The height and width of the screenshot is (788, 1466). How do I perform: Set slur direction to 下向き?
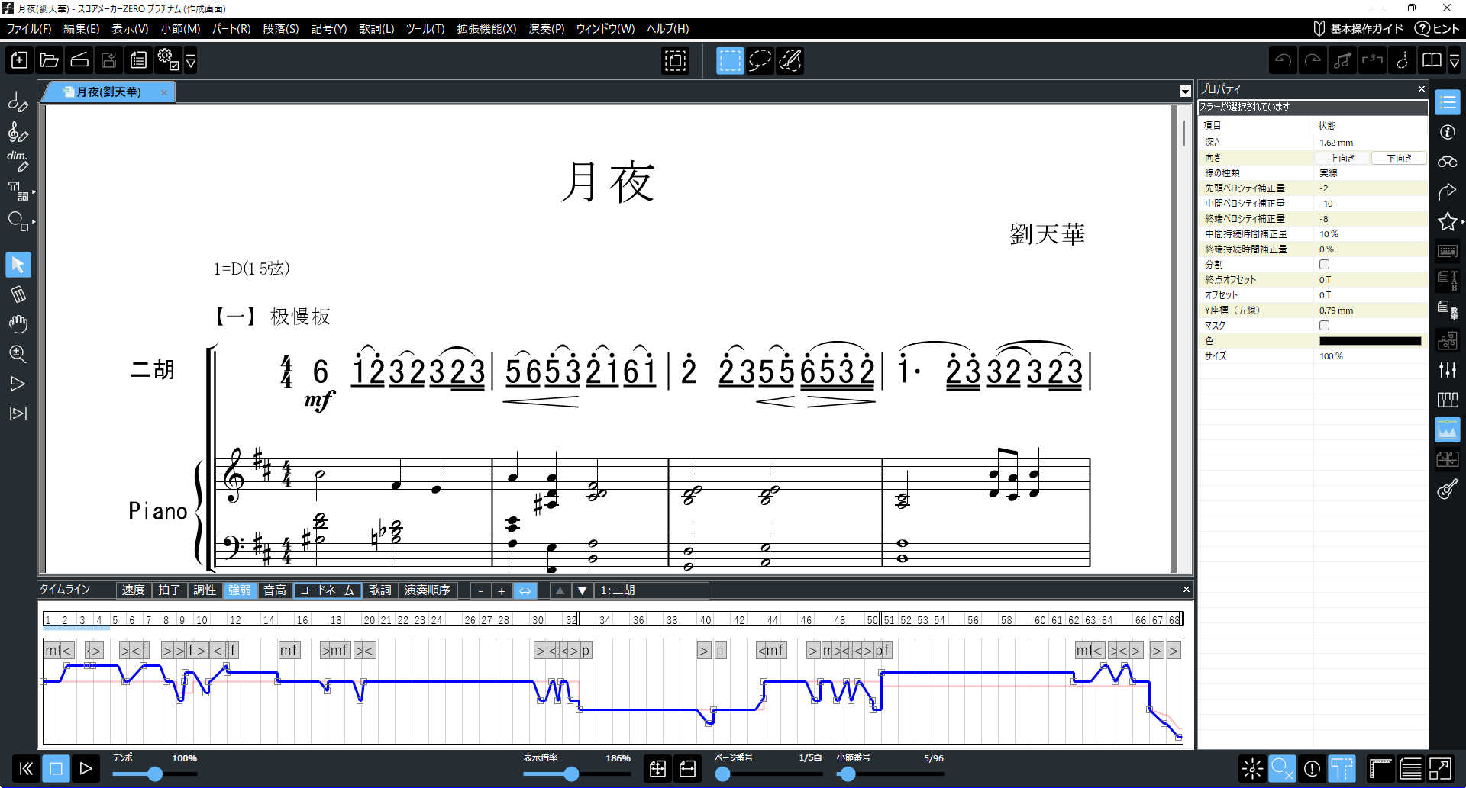point(1399,158)
